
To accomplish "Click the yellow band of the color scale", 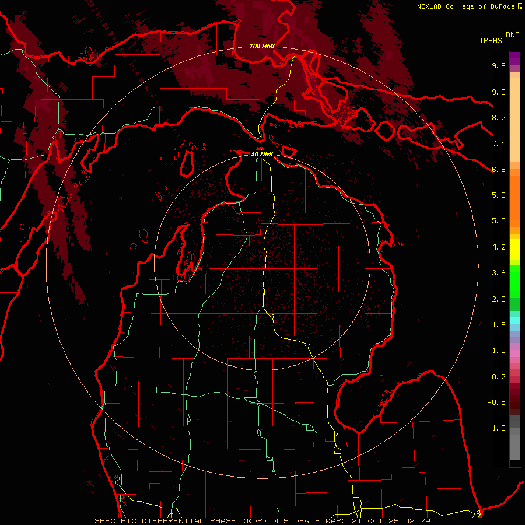I will [515, 250].
